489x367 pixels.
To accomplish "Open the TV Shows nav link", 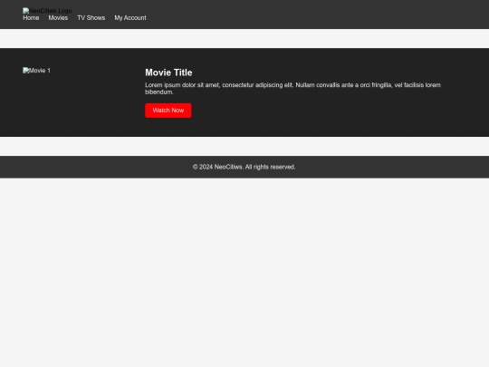I will click(91, 18).
